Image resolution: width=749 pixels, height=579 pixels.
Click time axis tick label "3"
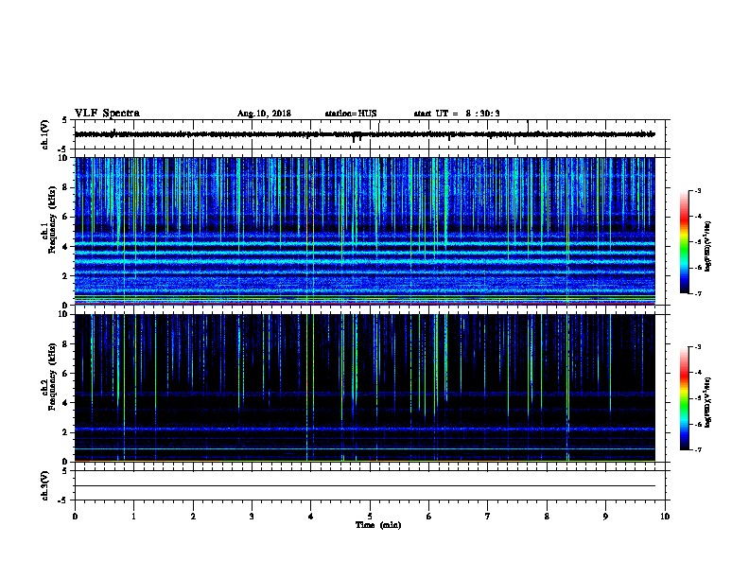[252, 517]
